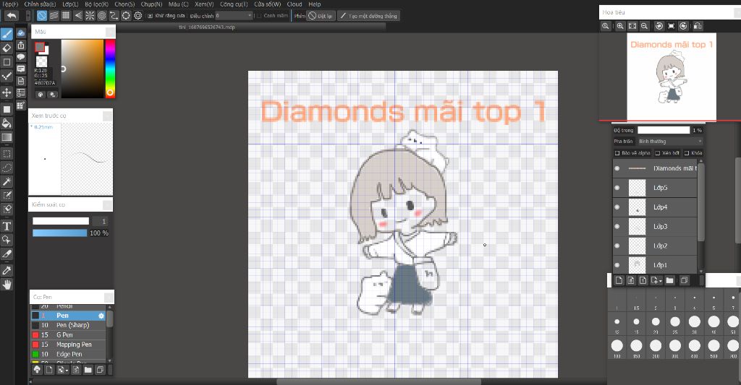Viewport: 741px width, 385px height.
Task: Hide the Diamonds mãi text layer
Action: point(617,168)
